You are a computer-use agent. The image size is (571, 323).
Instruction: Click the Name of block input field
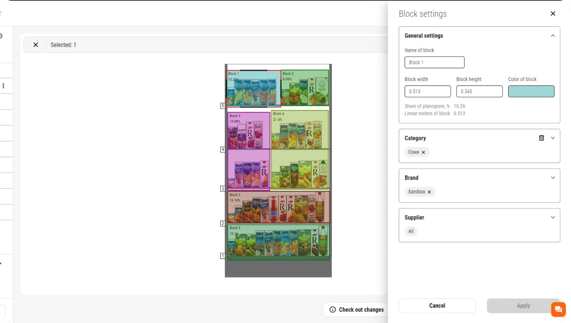[x=434, y=63]
